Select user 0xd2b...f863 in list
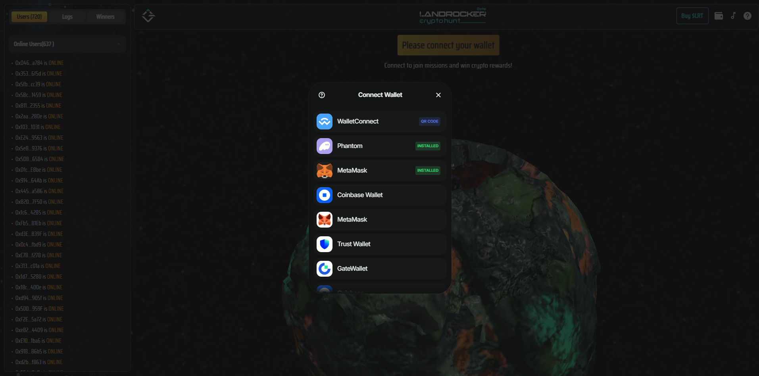Image resolution: width=759 pixels, height=376 pixels. tap(38, 362)
